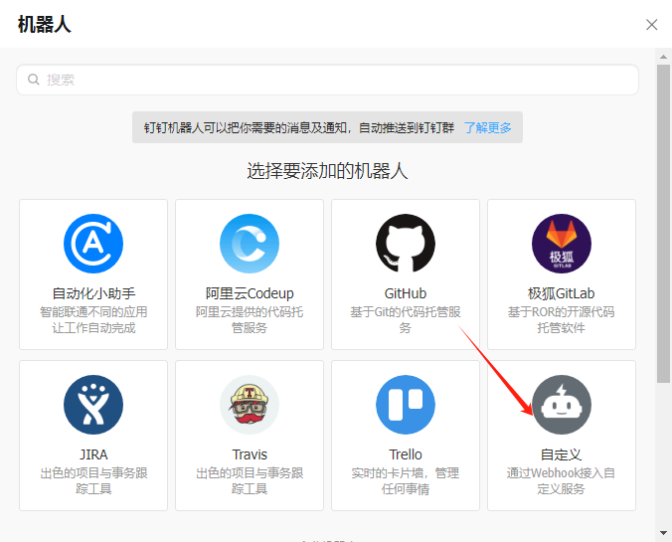Click description 智能联通不同的应用
672x542 pixels.
click(x=93, y=311)
